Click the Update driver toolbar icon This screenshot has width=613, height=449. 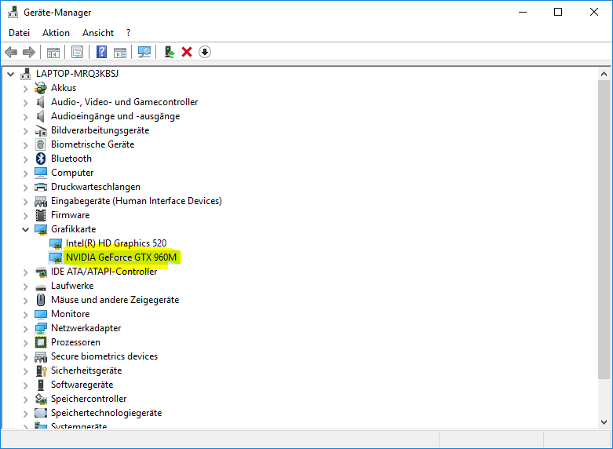[170, 52]
